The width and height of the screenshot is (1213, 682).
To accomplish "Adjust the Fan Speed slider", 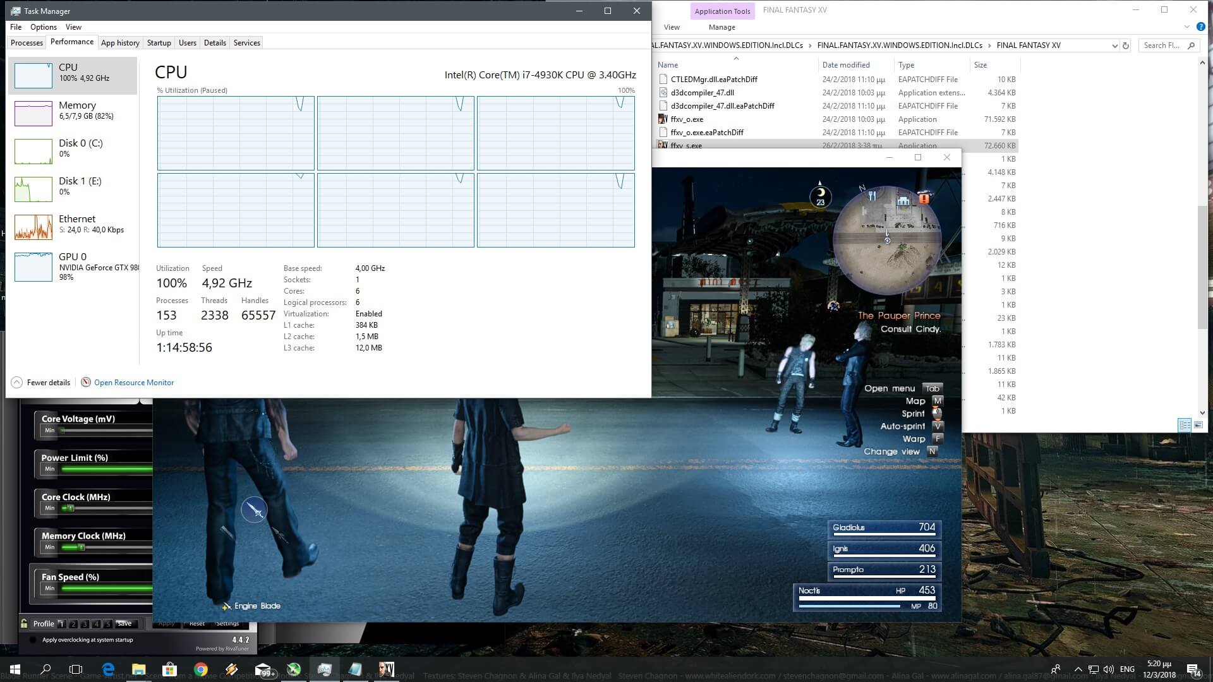I will tap(106, 589).
